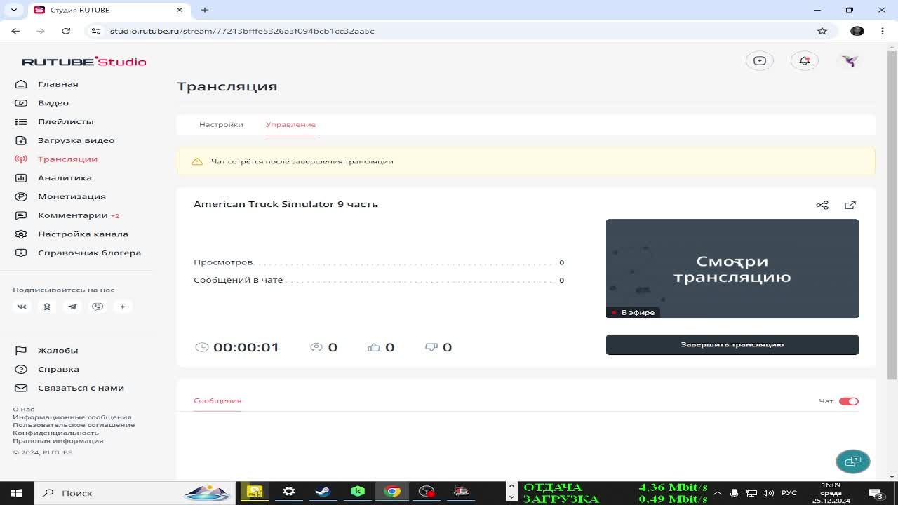The image size is (898, 505).
Task: Open the Chrome three-dot menu
Action: (881, 31)
